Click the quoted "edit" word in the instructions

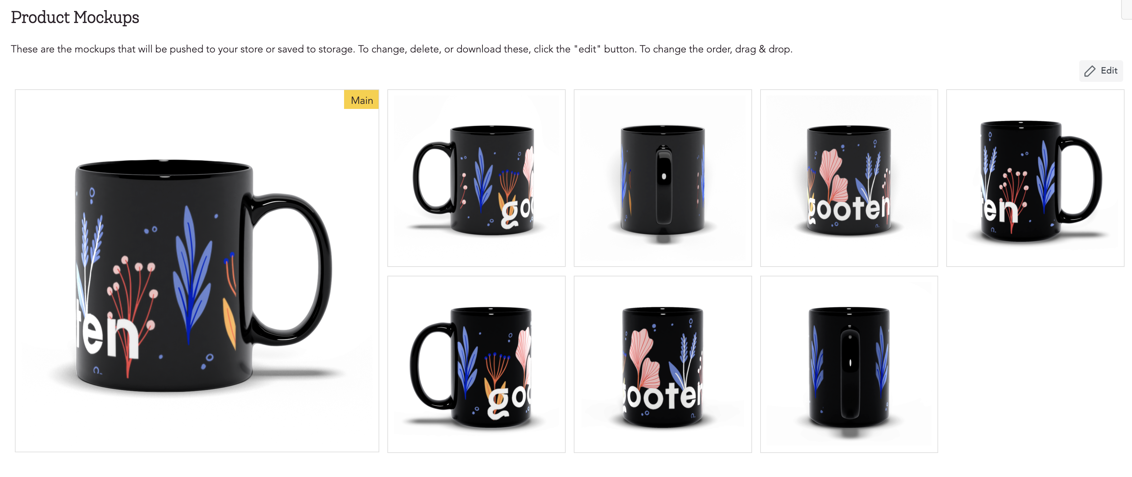[x=587, y=49]
